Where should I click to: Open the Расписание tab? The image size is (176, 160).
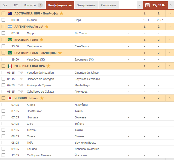[108, 5]
